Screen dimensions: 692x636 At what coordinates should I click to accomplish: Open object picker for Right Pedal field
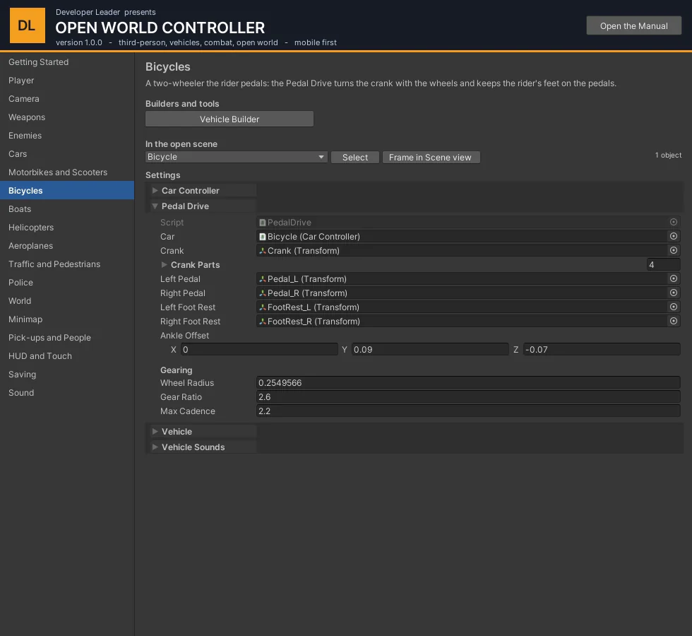pos(674,293)
